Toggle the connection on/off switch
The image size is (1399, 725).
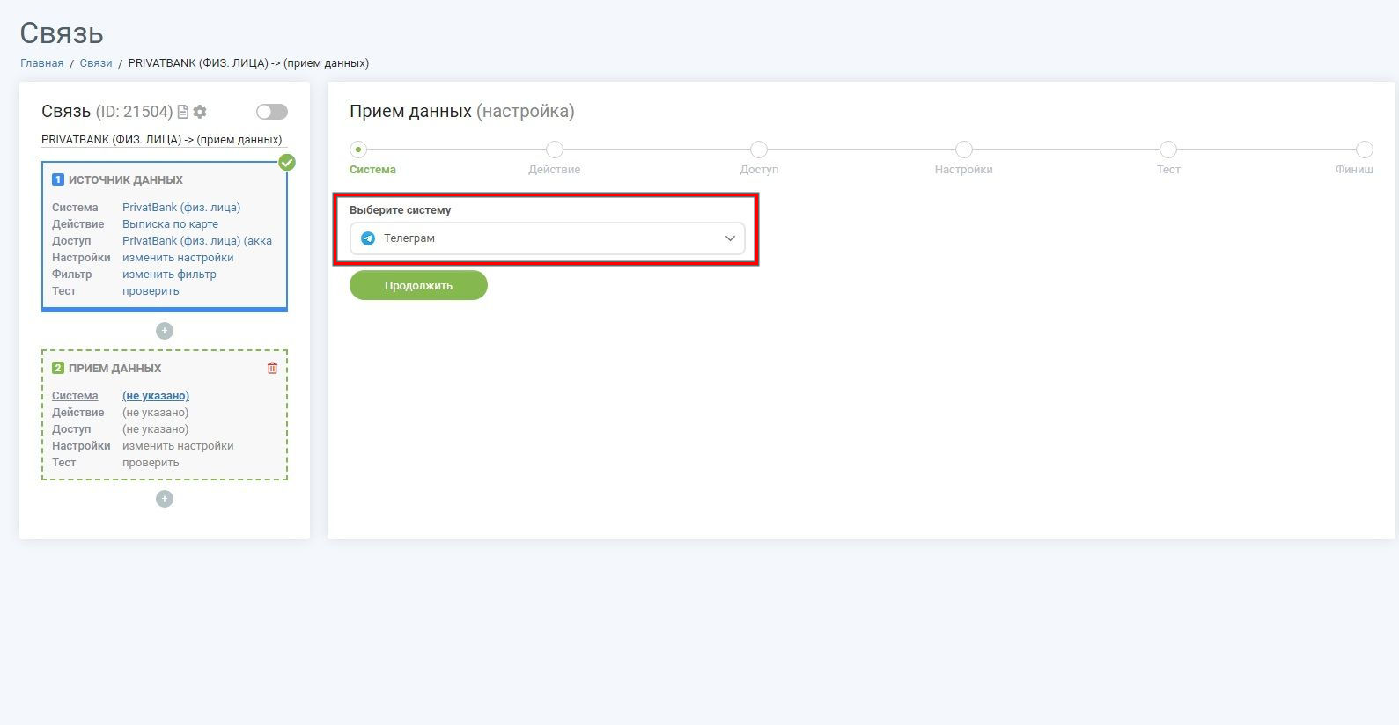(272, 112)
